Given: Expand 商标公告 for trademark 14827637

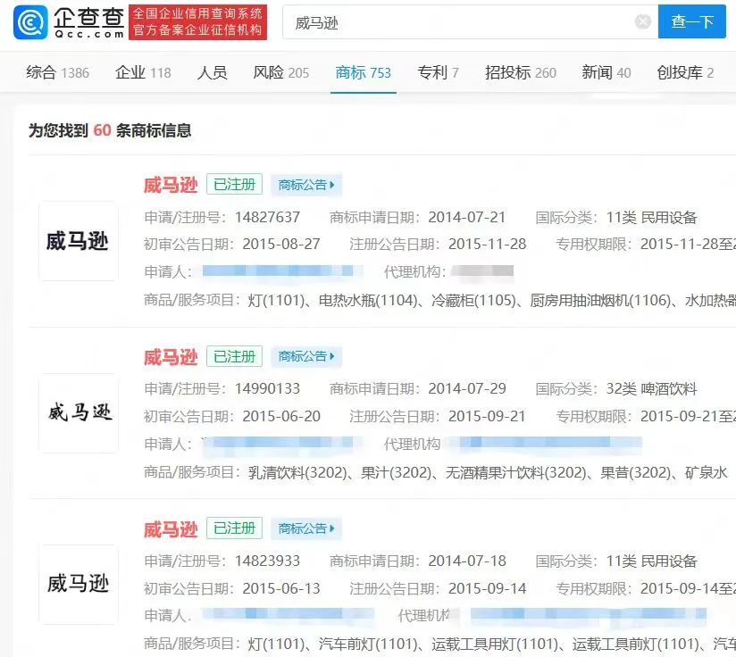Looking at the screenshot, I should pos(306,185).
